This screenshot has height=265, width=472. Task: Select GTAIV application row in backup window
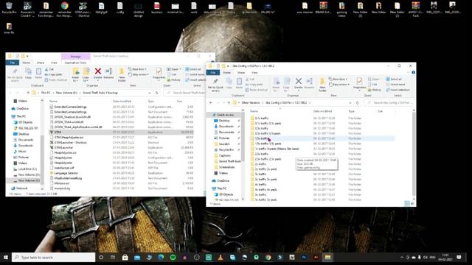click(x=121, y=132)
